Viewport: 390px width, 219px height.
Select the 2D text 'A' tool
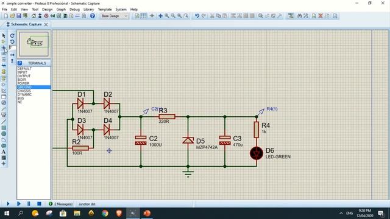pos(4,151)
